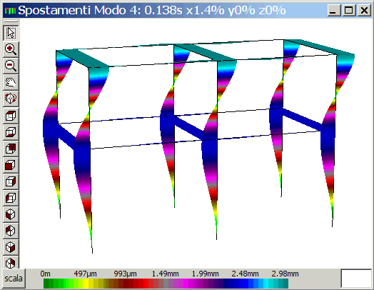Choose the hand pan tool
Image resolution: width=374 pixels, height=290 pixels.
coord(11,82)
